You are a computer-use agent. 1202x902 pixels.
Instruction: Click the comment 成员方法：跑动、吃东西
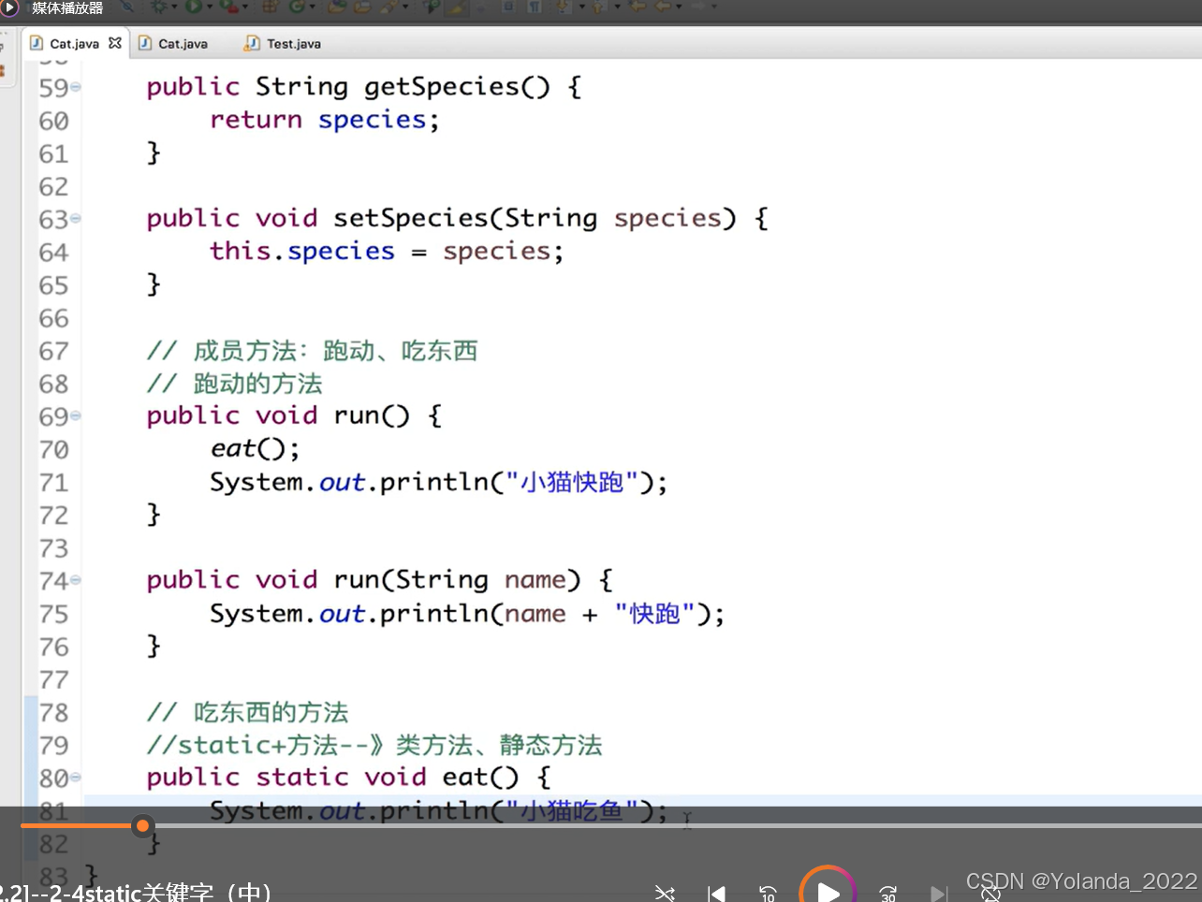(x=312, y=351)
